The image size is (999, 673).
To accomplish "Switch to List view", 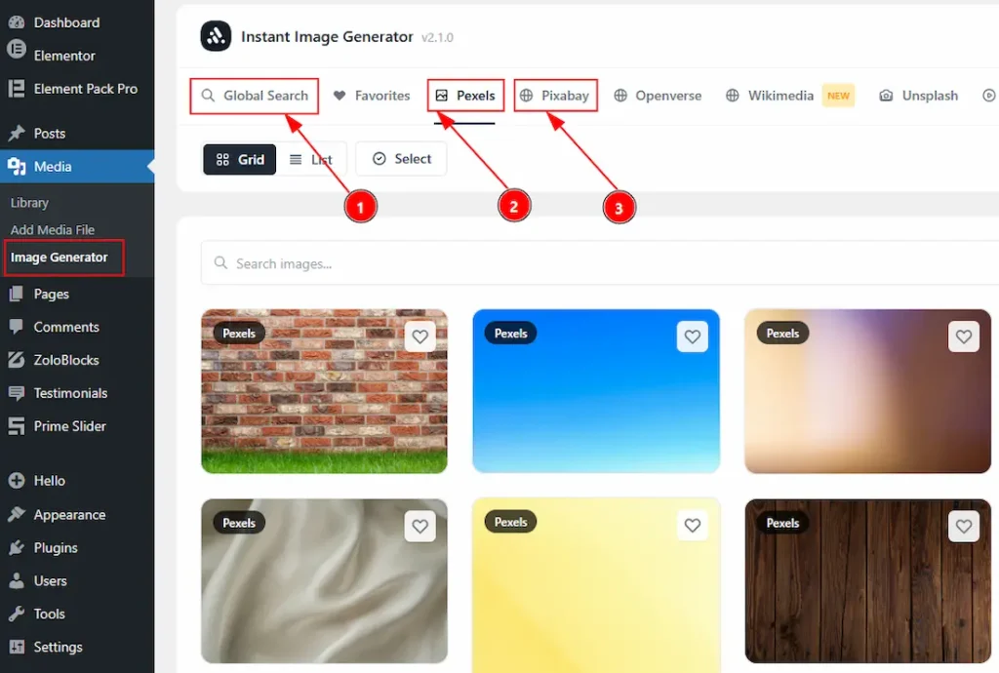I will (311, 159).
